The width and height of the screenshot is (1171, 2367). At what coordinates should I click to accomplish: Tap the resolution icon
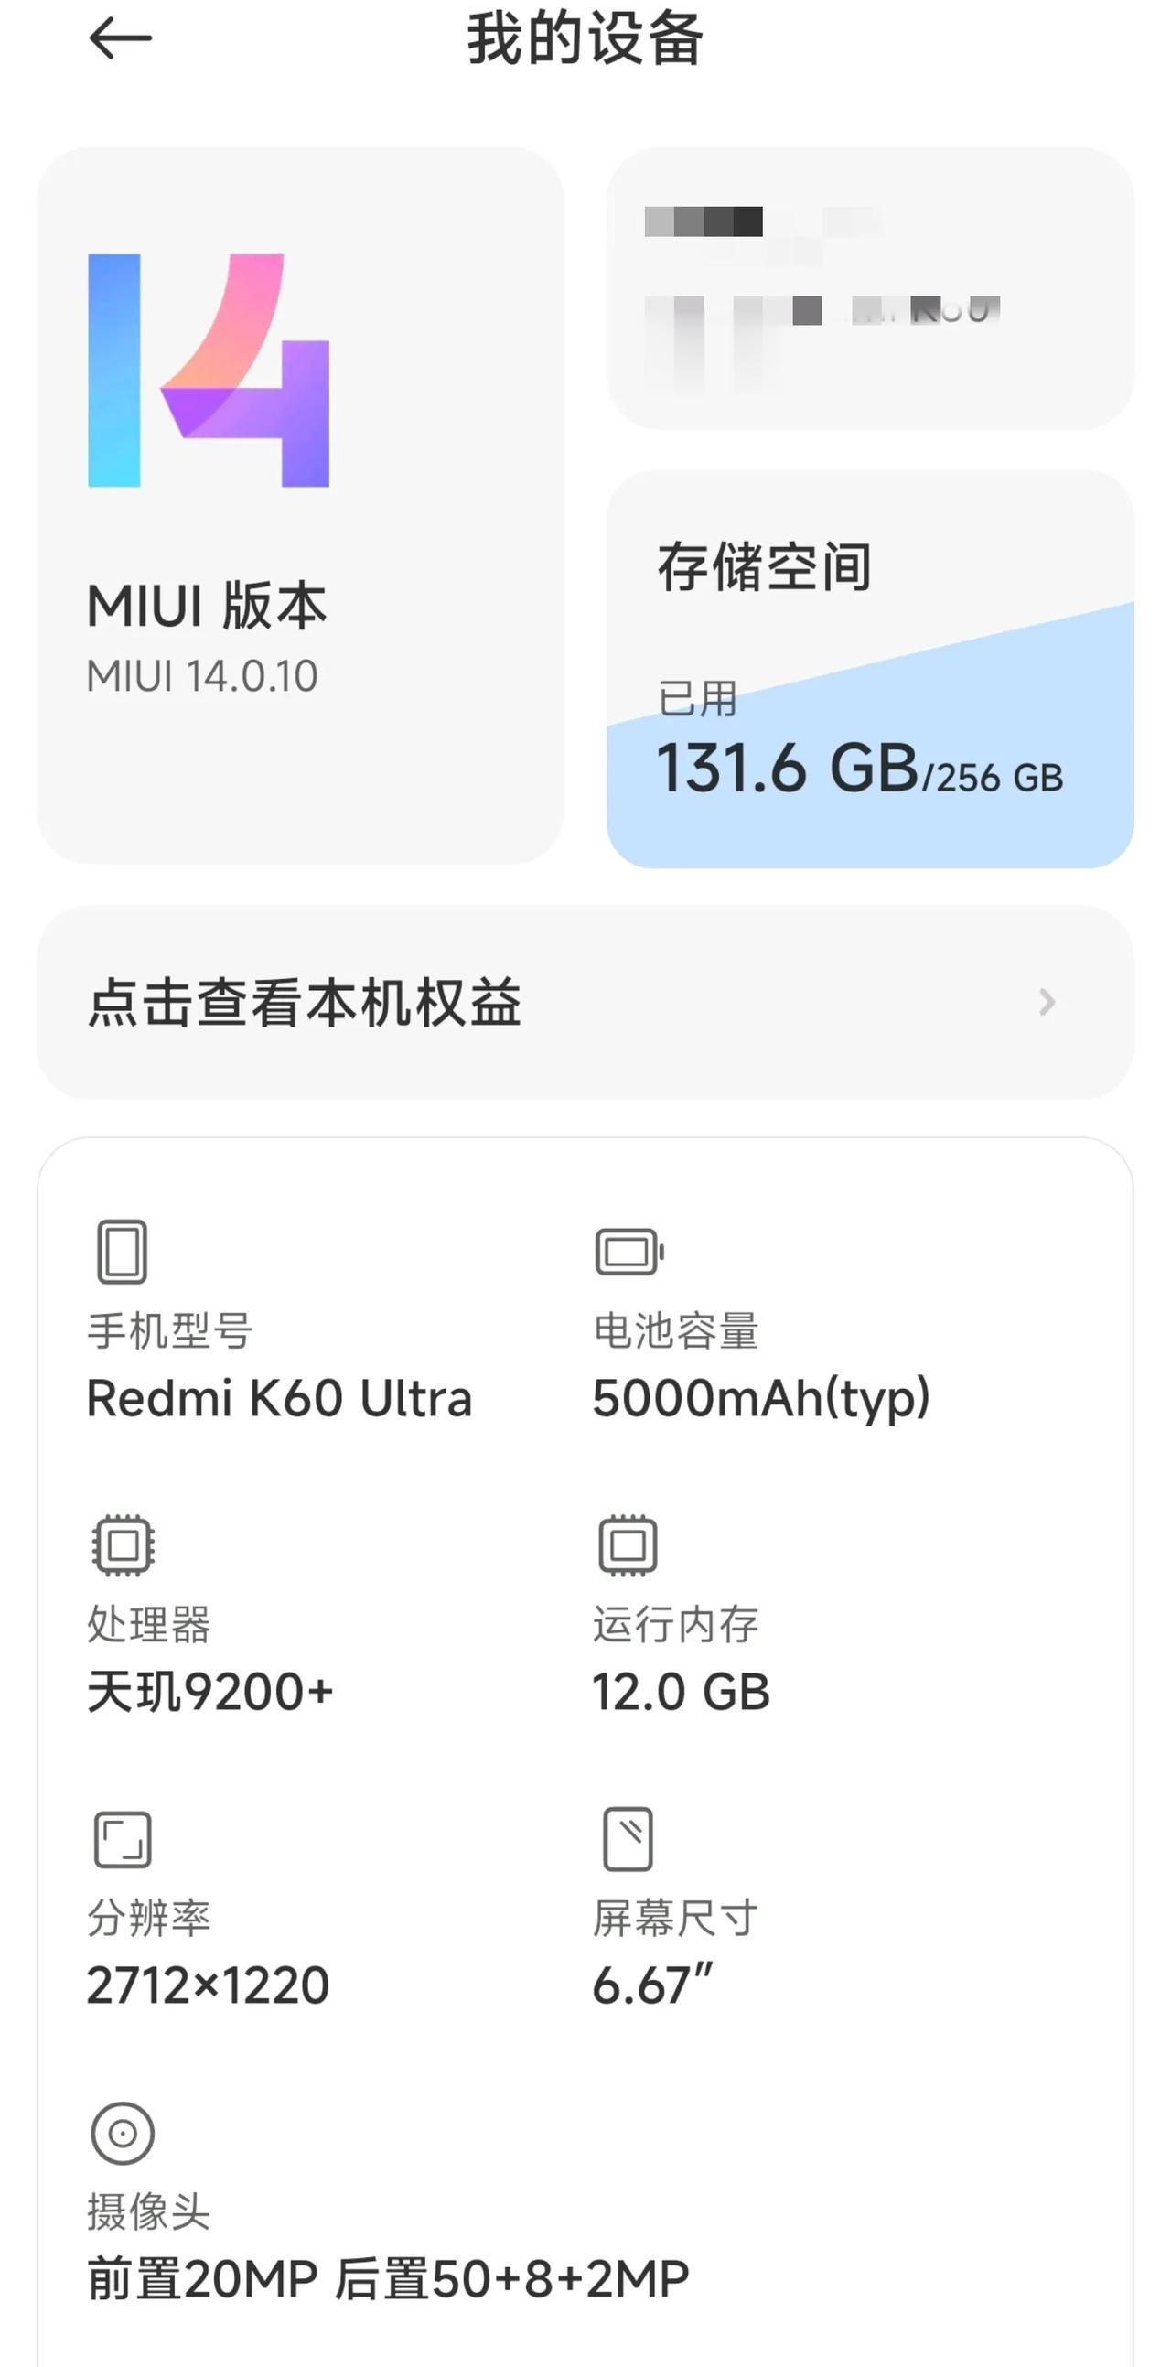[123, 1840]
